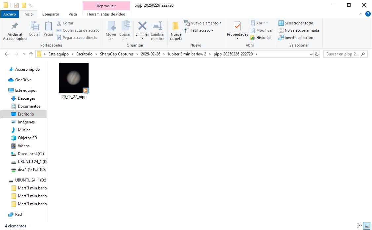The height and width of the screenshot is (230, 372).
Task: Click the Eliminar red X icon
Action: click(142, 26)
